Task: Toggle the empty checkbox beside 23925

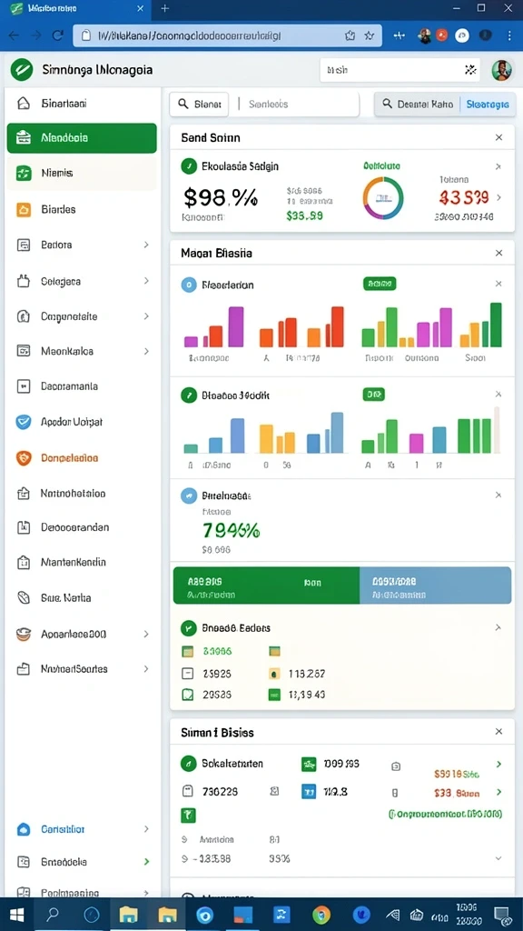Action: (187, 674)
